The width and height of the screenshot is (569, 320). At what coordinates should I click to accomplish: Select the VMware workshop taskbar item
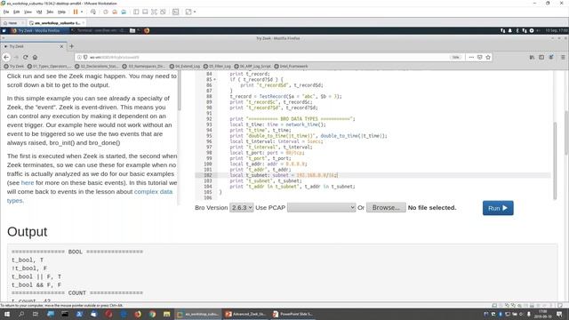[198, 314]
